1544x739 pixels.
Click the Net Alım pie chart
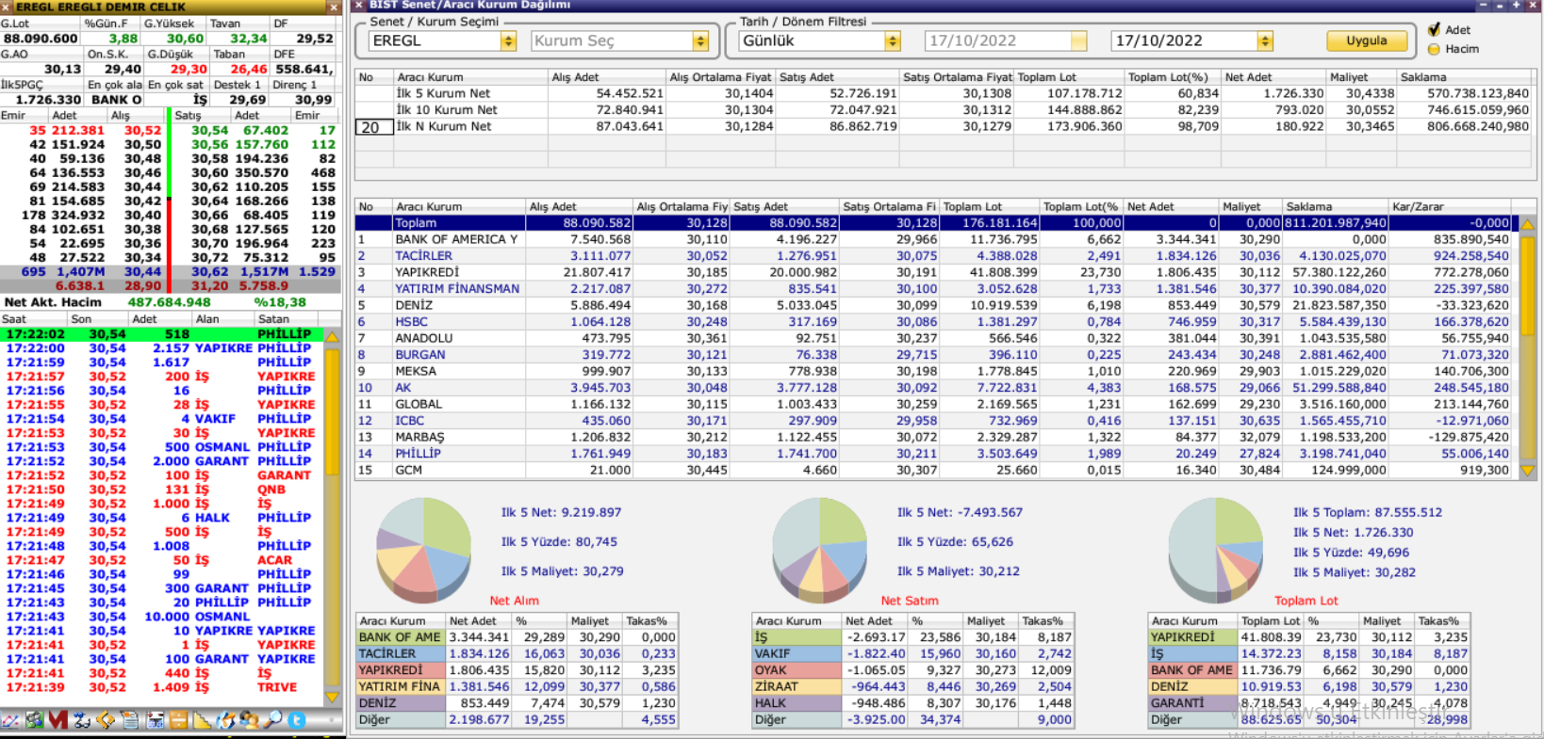423,549
